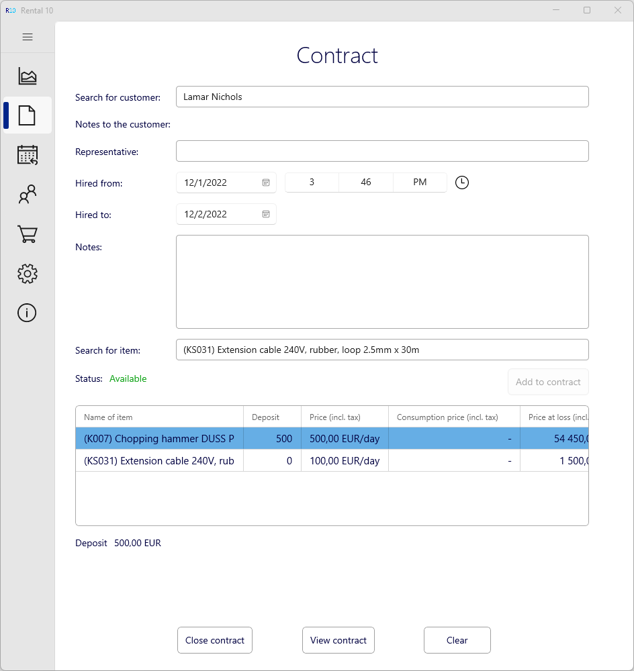Open the Hired to date picker
This screenshot has height=671, width=634.
(x=266, y=214)
